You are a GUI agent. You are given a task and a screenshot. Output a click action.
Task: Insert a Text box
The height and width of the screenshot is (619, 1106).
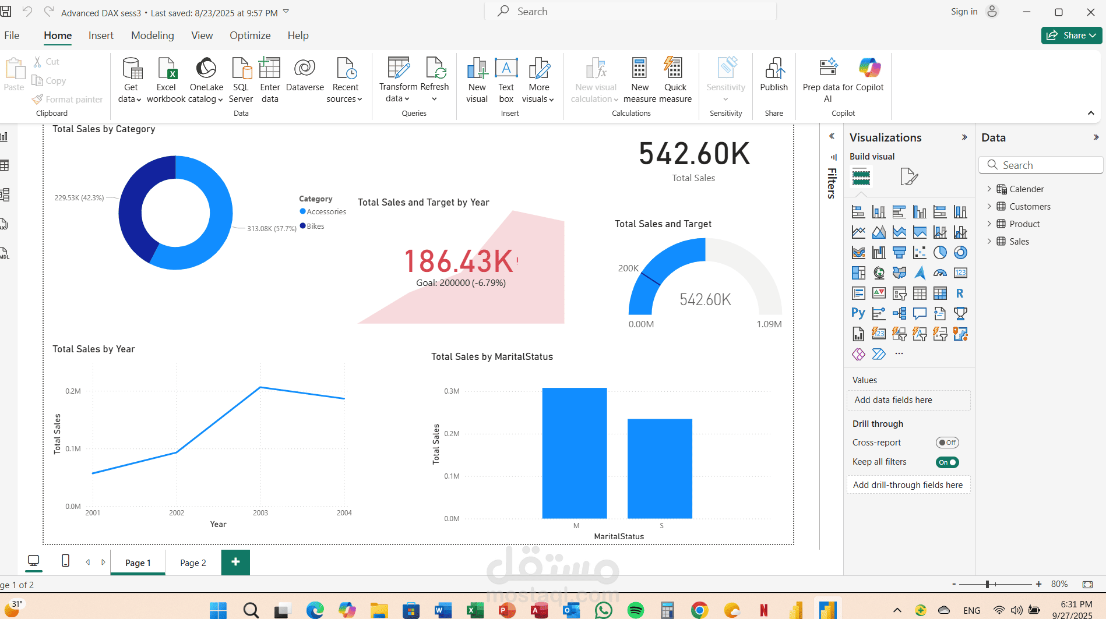coord(506,80)
